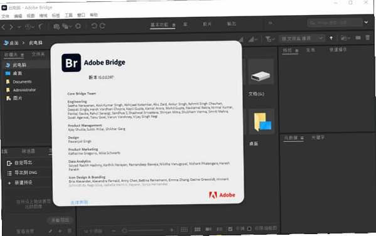Switch to 基本功能 workspace

pyautogui.click(x=159, y=24)
